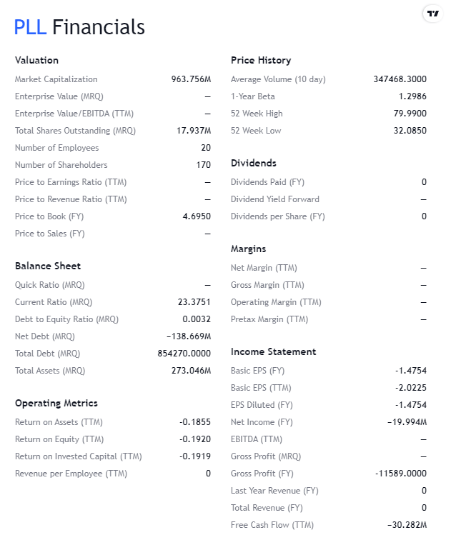
Task: Select the Operating Metrics heading
Action: [56, 403]
